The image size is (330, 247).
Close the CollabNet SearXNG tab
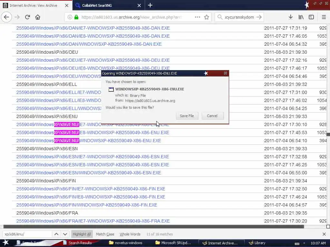tap(139, 5)
